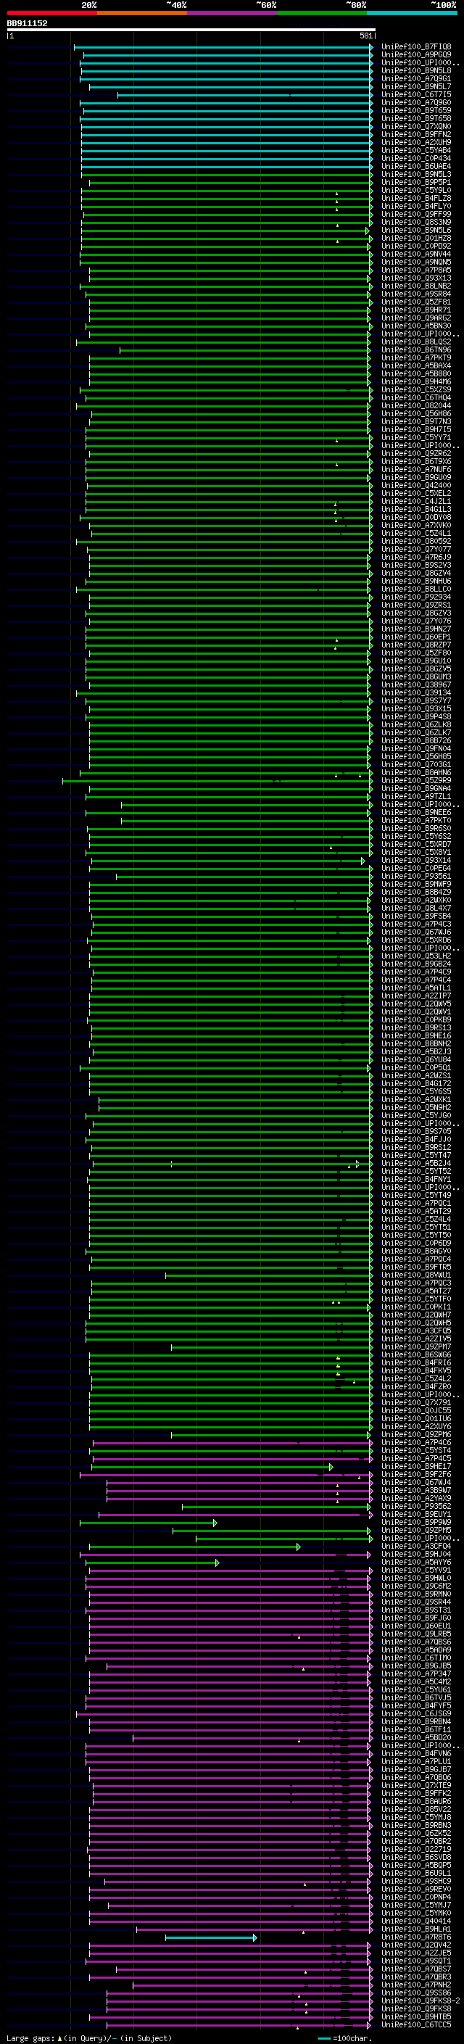The width and height of the screenshot is (464, 2044).
Task: Click the orange ~40% identity legend segment
Action: click(x=142, y=13)
